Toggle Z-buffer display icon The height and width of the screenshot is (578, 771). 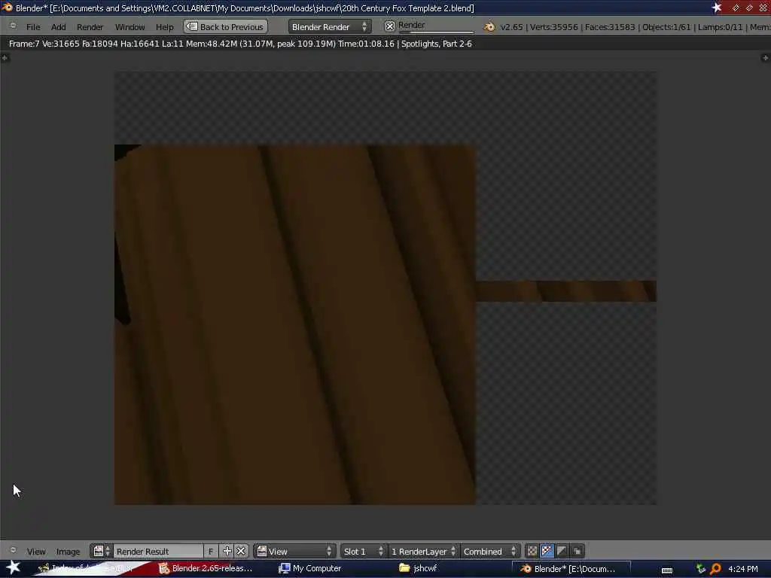point(577,551)
